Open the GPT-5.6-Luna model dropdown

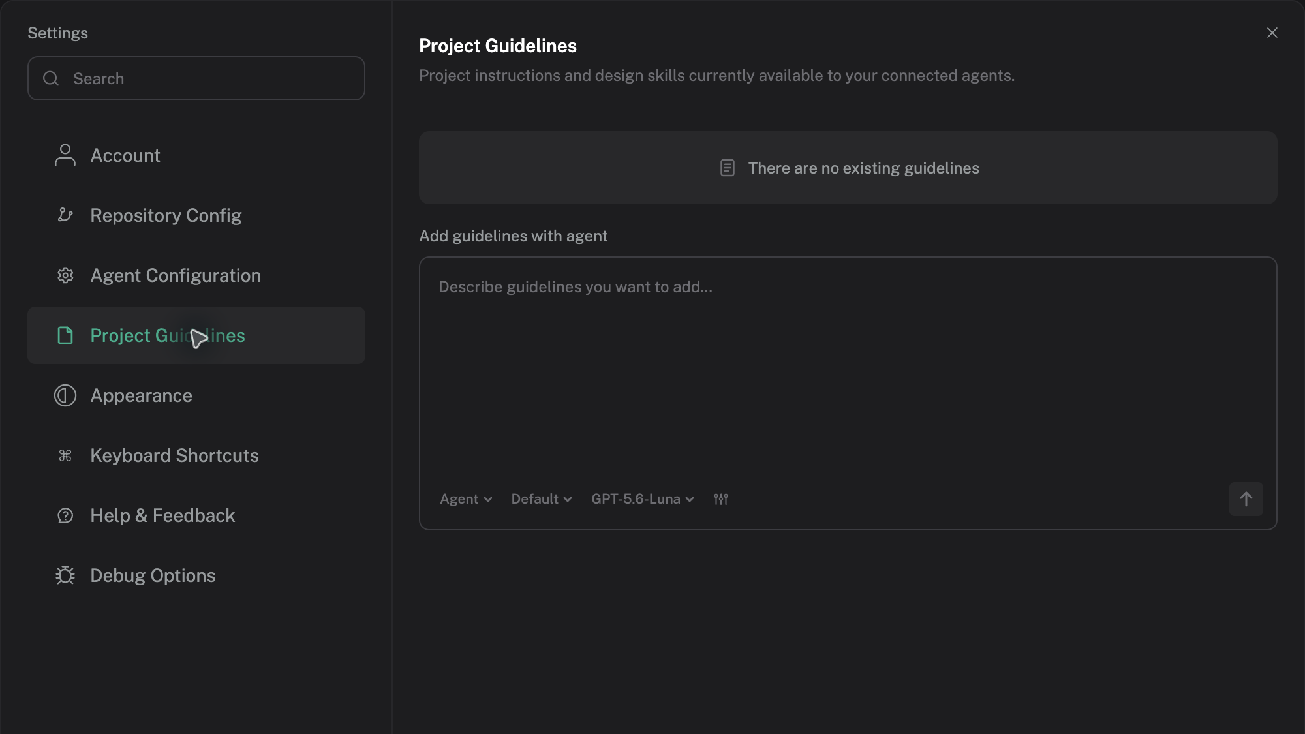point(643,499)
